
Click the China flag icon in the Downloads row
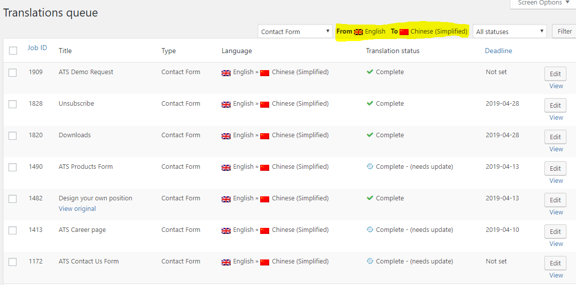click(265, 136)
